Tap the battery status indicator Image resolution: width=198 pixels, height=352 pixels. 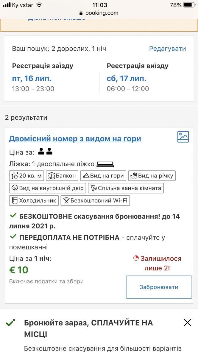pyautogui.click(x=189, y=5)
